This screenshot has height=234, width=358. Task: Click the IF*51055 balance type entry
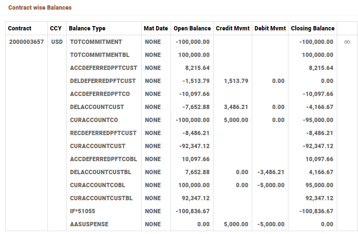tap(83, 211)
